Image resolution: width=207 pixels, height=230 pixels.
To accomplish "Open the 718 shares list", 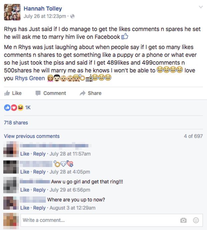I will pos(16,123).
